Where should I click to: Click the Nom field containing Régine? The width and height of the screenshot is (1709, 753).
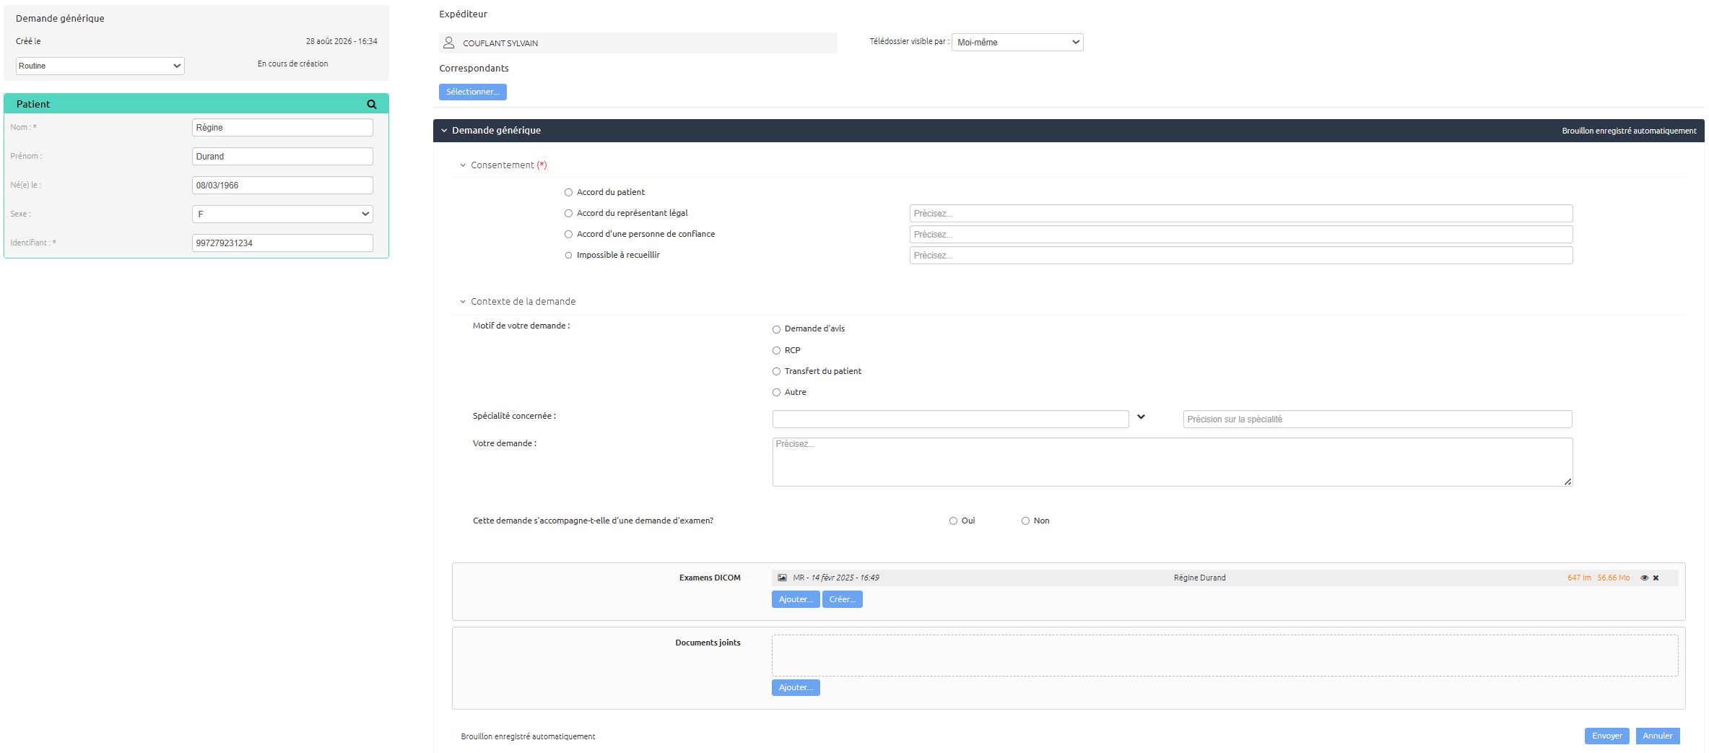pos(282,127)
